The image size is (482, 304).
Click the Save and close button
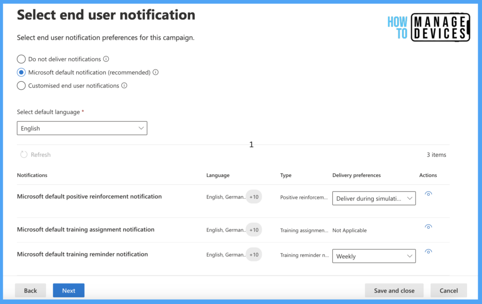pos(394,290)
